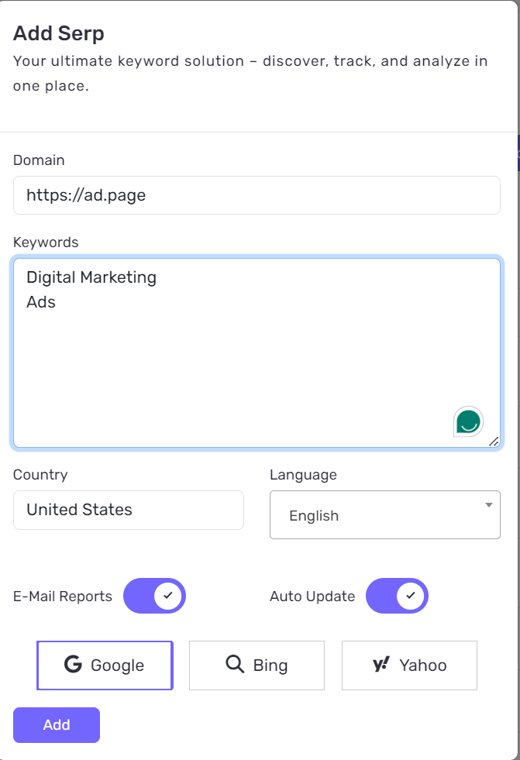Click inside the Keywords text area
The image size is (520, 760).
pyautogui.click(x=257, y=352)
